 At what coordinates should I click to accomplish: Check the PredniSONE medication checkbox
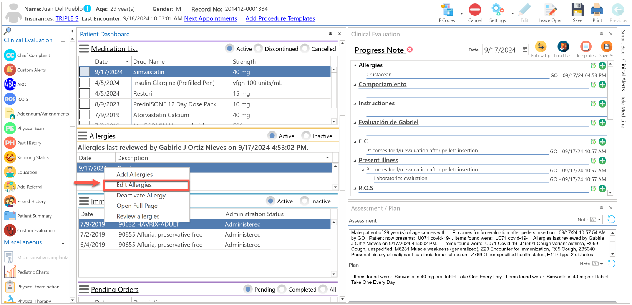coord(84,104)
